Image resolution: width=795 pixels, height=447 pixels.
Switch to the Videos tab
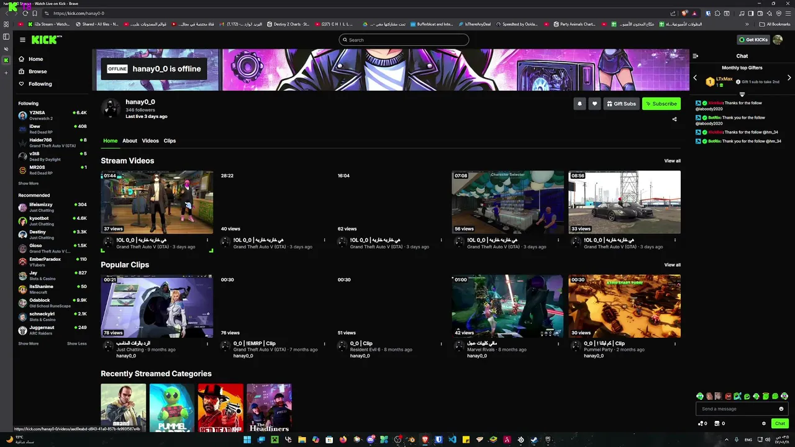[150, 141]
